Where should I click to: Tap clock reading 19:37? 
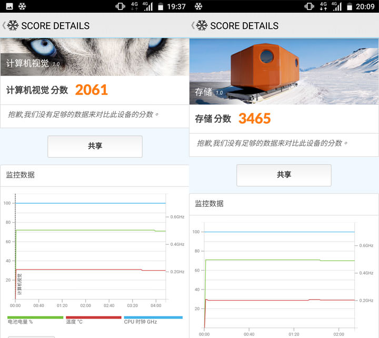[176, 6]
